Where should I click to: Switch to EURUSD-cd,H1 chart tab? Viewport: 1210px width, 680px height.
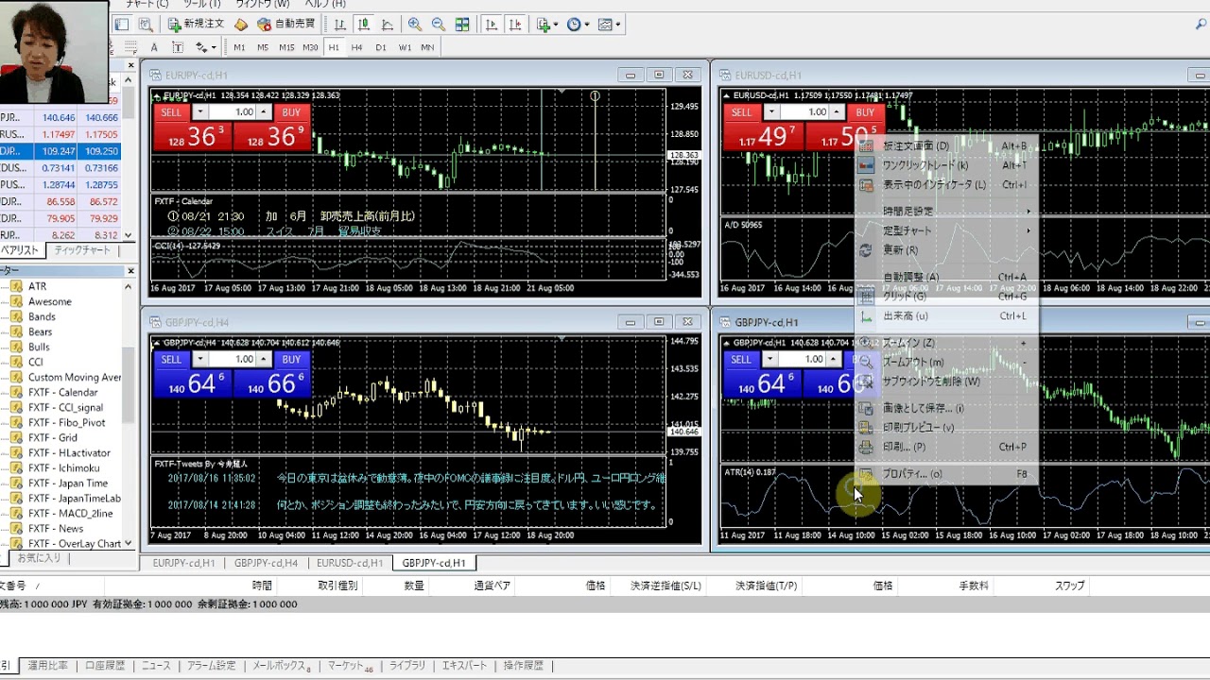point(350,563)
